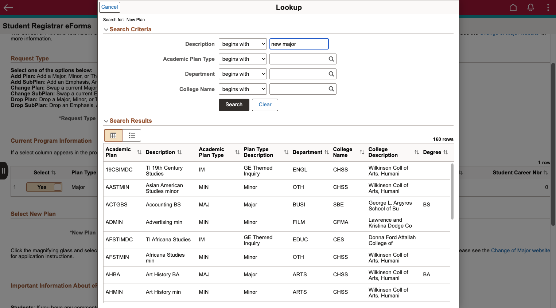Sort results by Academic Plan Type

237,152
